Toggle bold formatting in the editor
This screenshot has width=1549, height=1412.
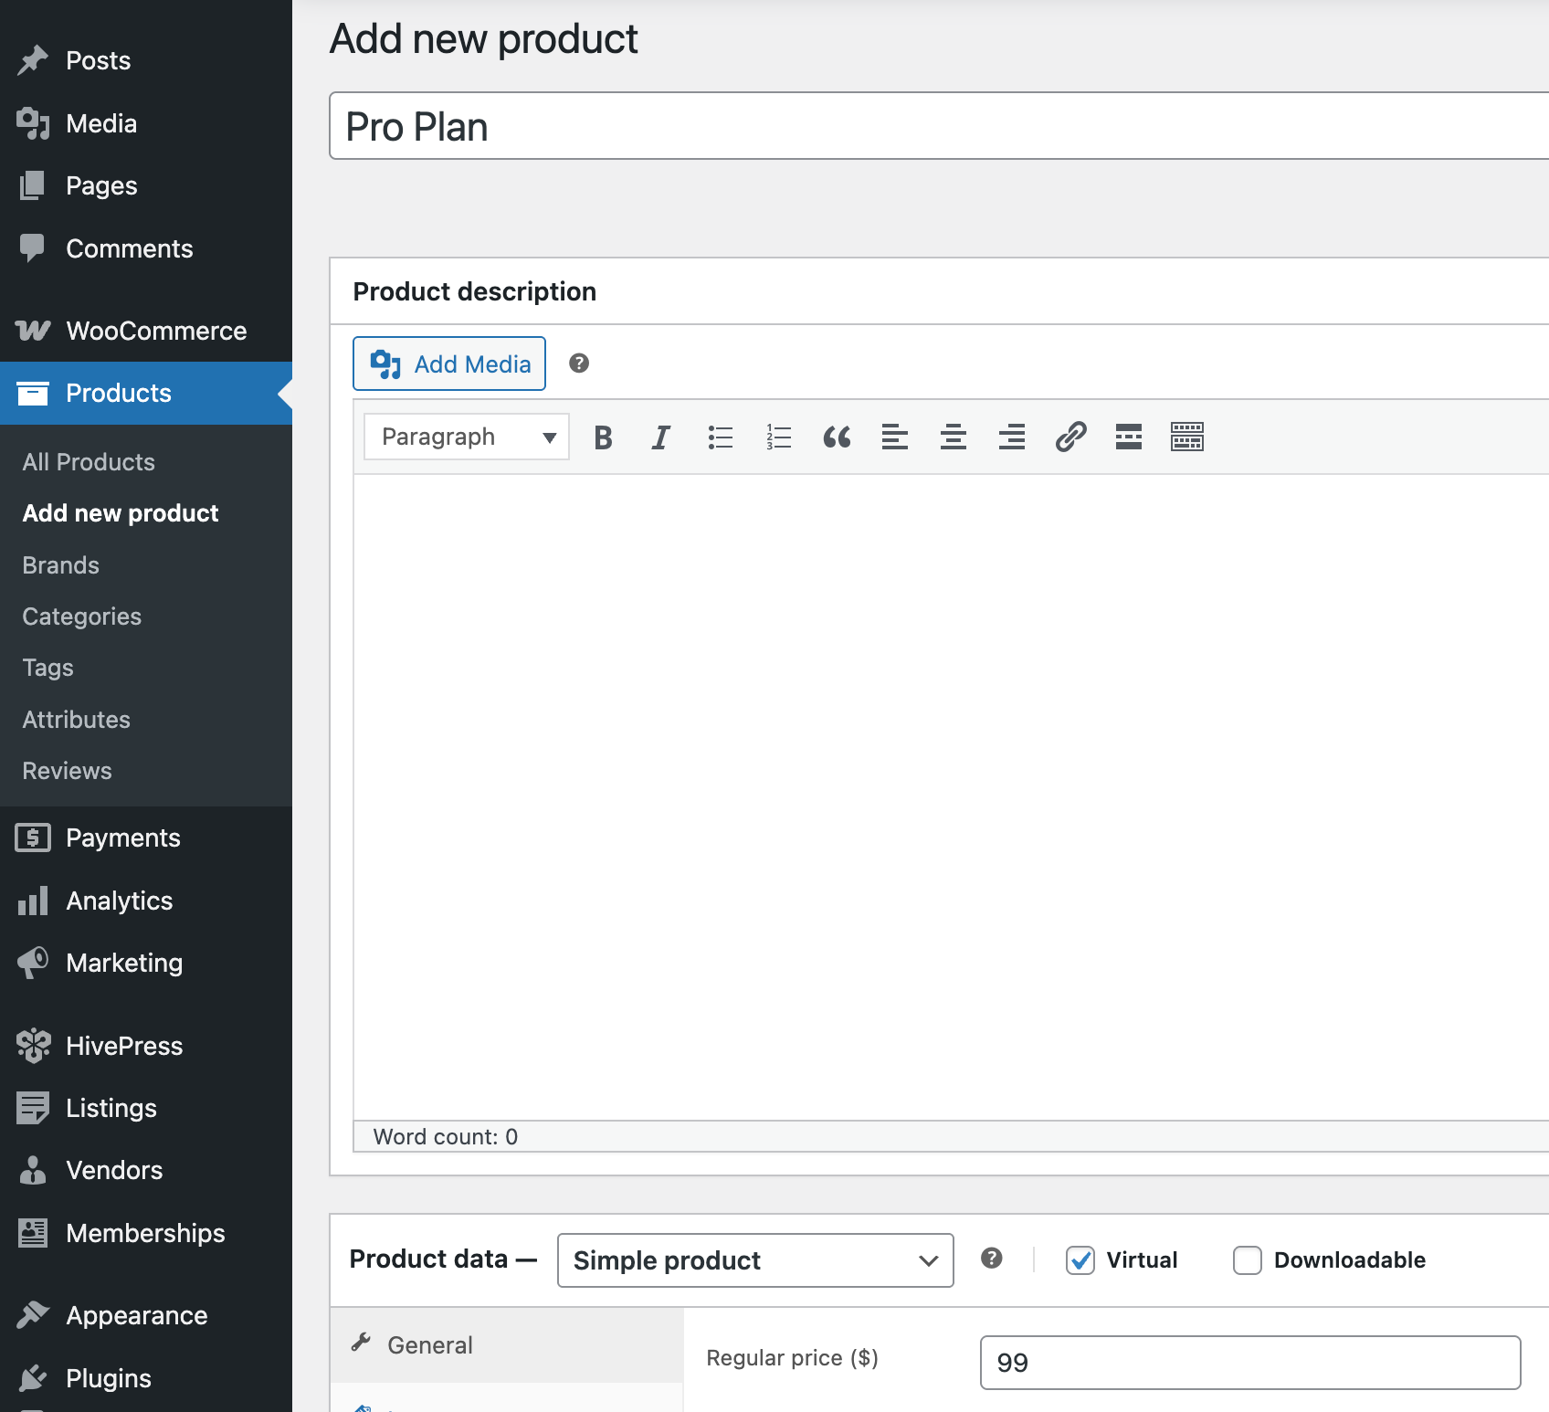click(x=603, y=437)
